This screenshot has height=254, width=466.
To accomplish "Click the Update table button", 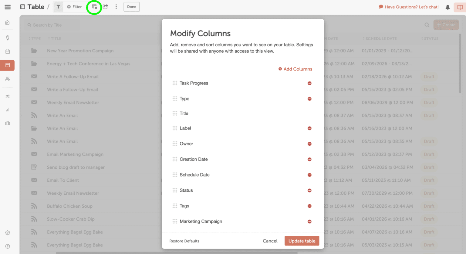I will pyautogui.click(x=302, y=241).
